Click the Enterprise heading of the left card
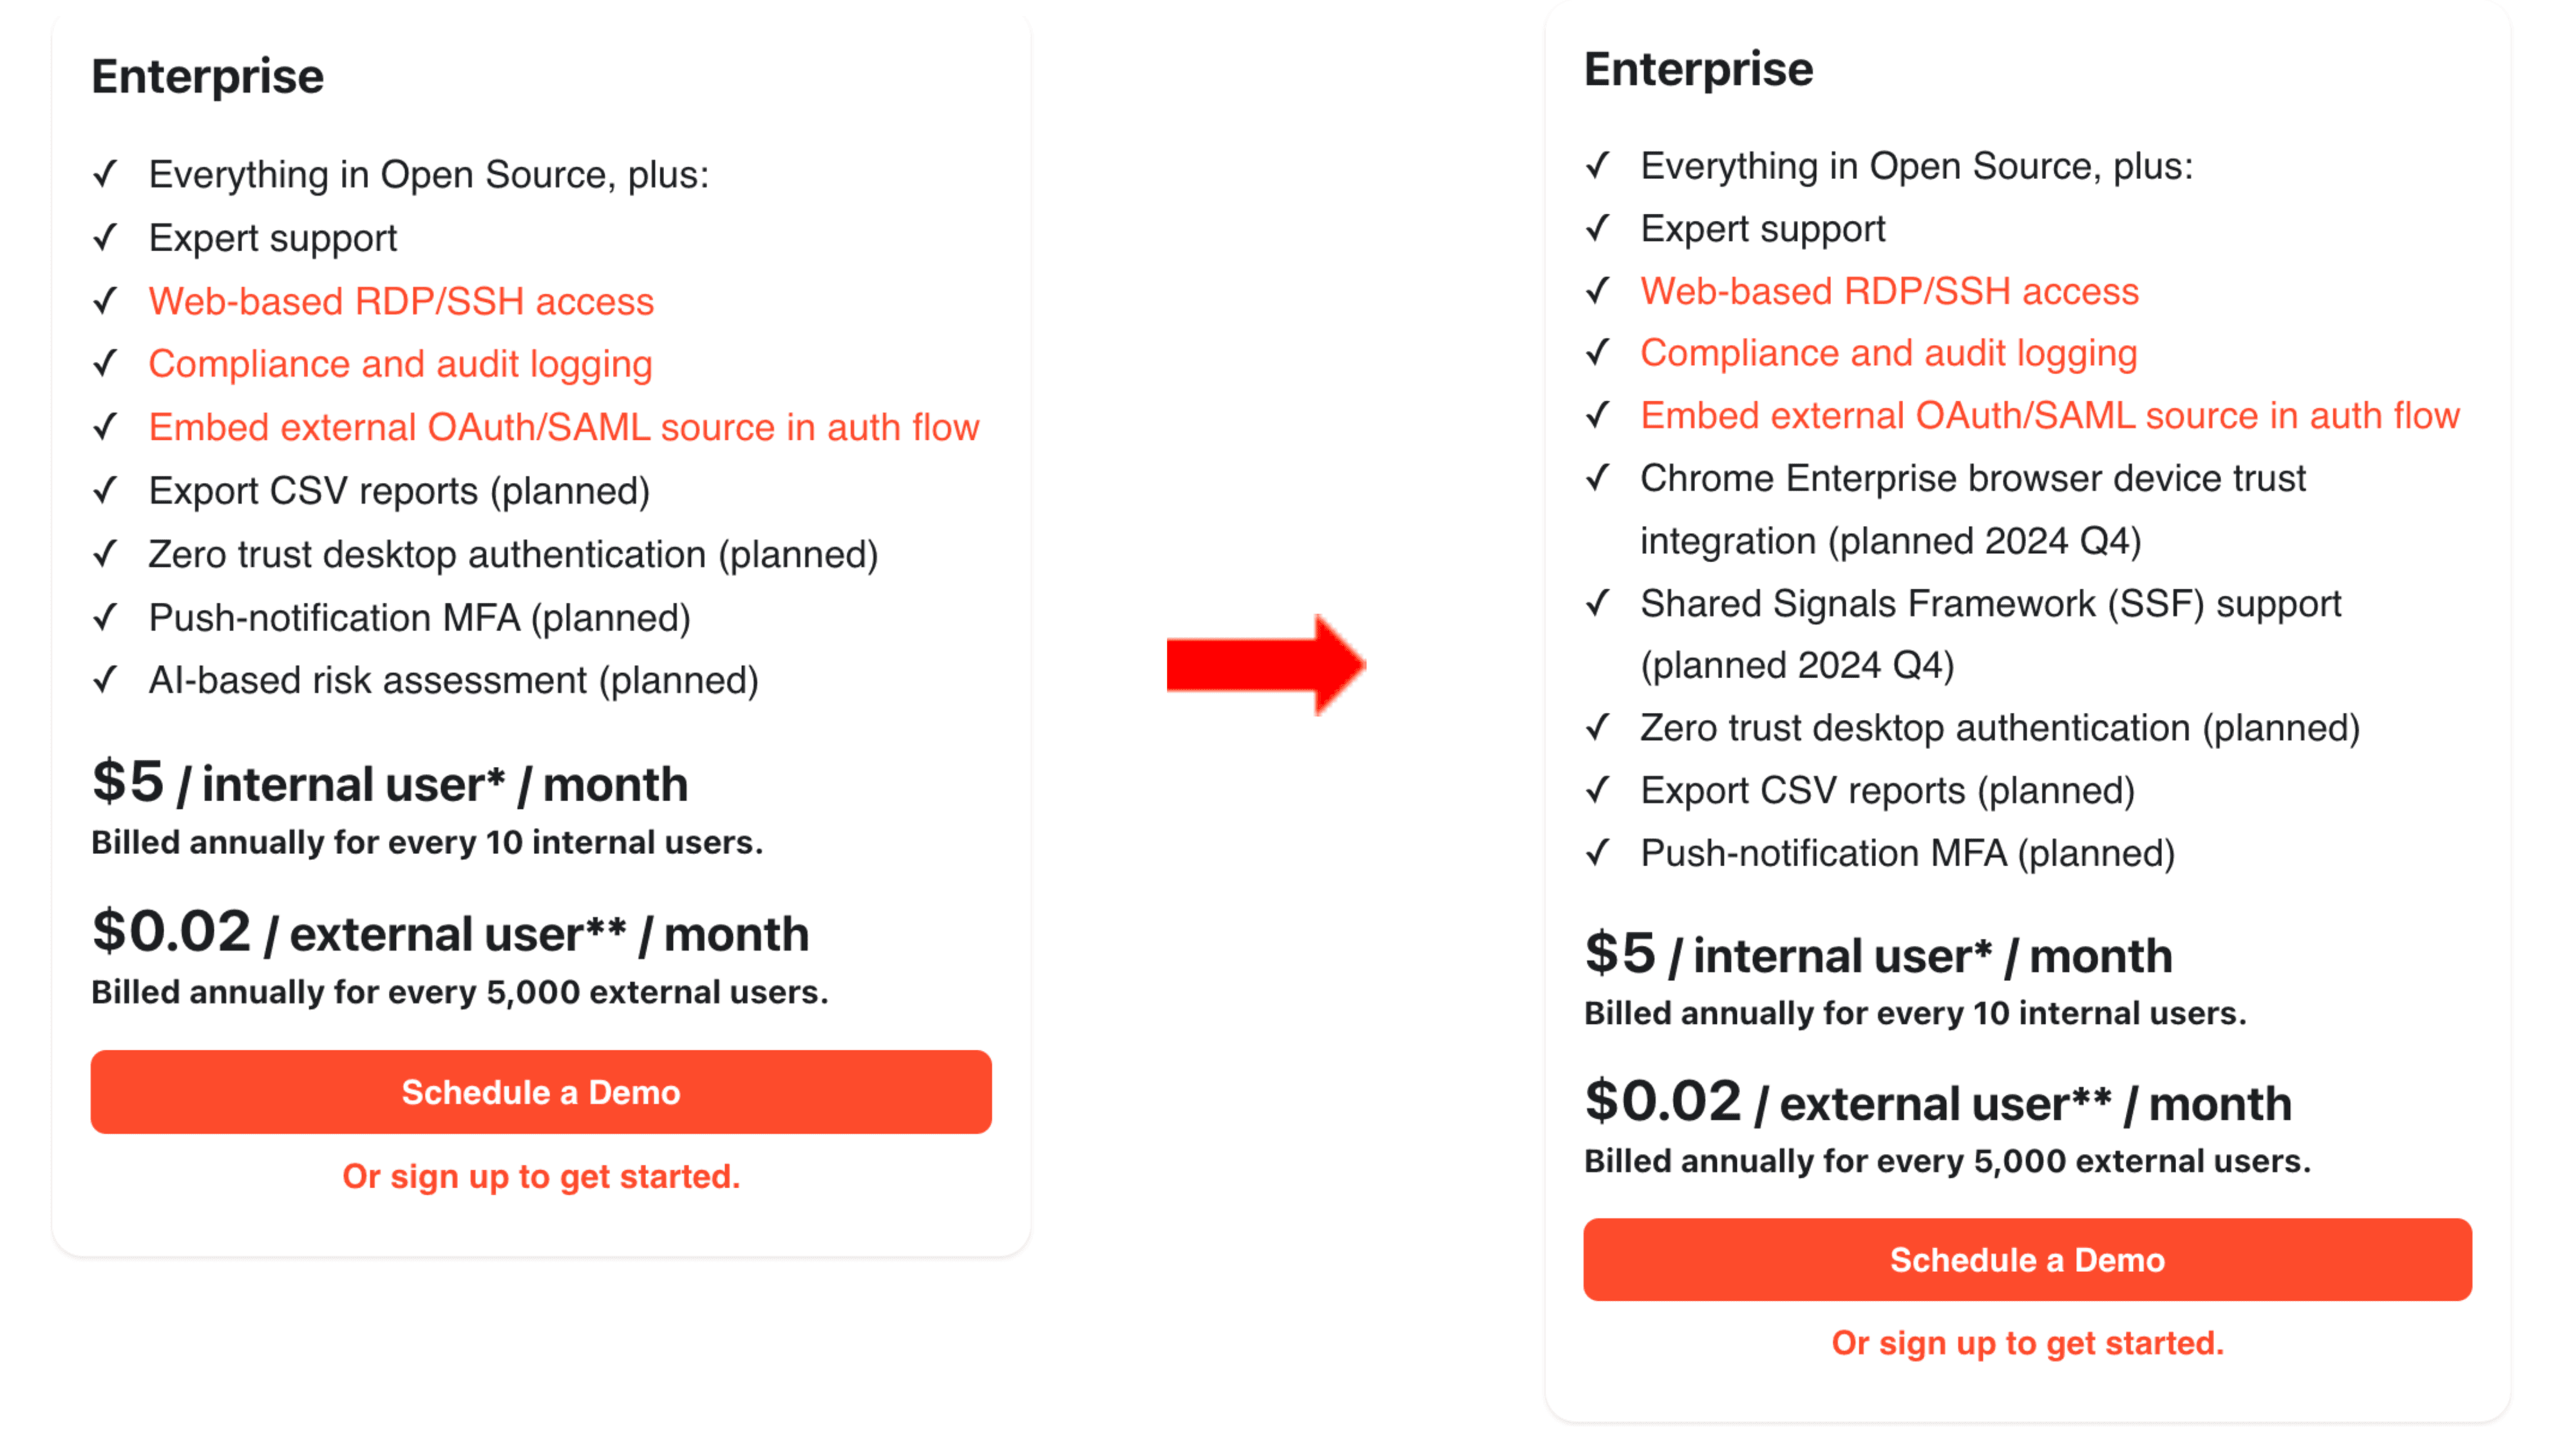 point(207,77)
